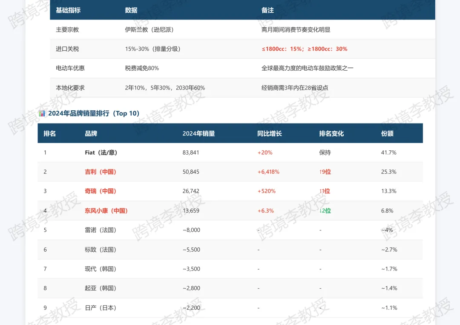Click the sales figure ~8,000
The height and width of the screenshot is (325, 460).
[x=191, y=230]
